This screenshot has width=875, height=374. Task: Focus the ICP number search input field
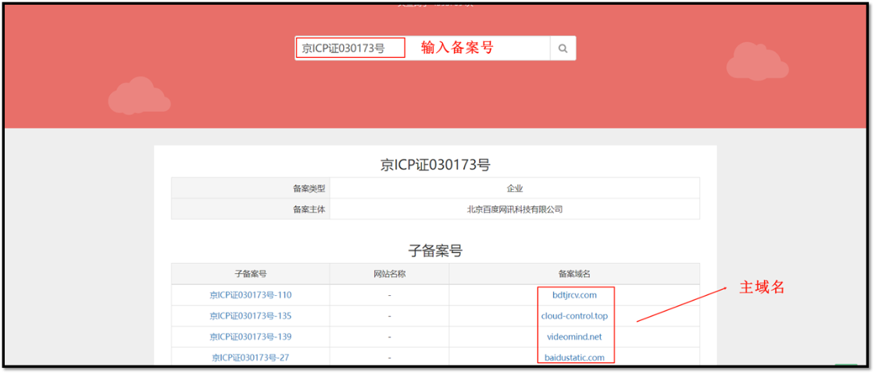[423, 48]
